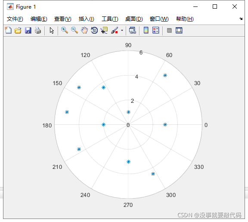
Task: Click the MATLAB icon in title bar
Action: [10, 6]
